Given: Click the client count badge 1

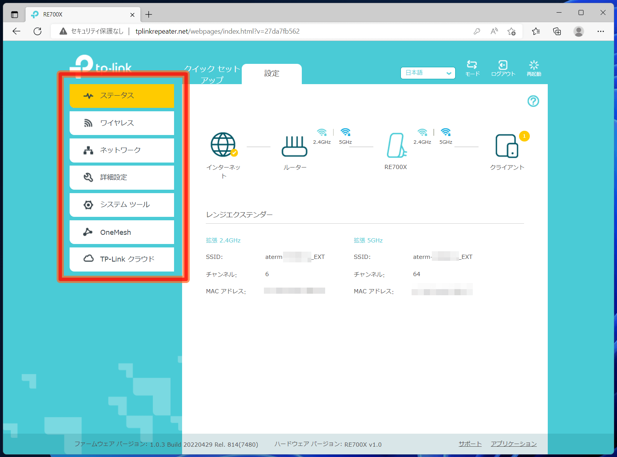Looking at the screenshot, I should pyautogui.click(x=524, y=136).
